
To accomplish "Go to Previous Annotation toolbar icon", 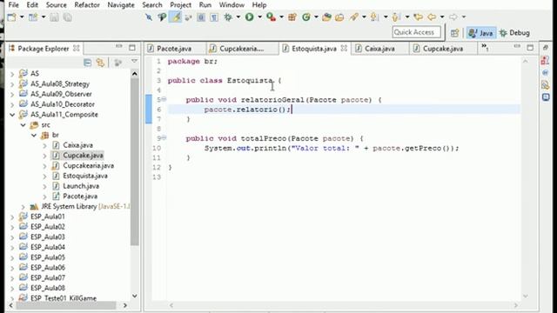I will [396, 17].
